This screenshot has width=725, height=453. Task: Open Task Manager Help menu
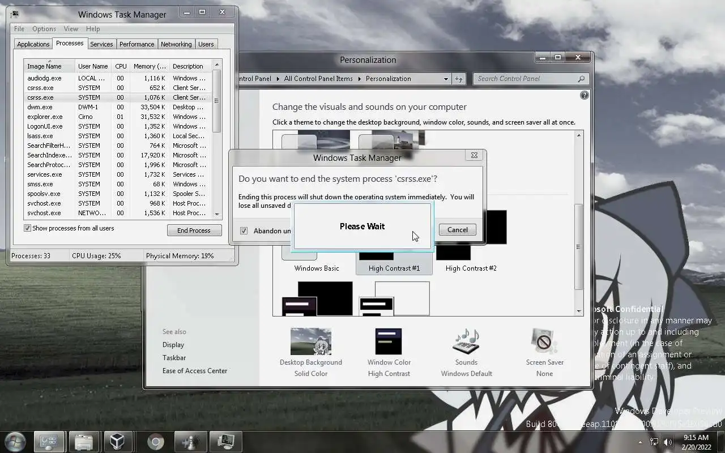93,29
